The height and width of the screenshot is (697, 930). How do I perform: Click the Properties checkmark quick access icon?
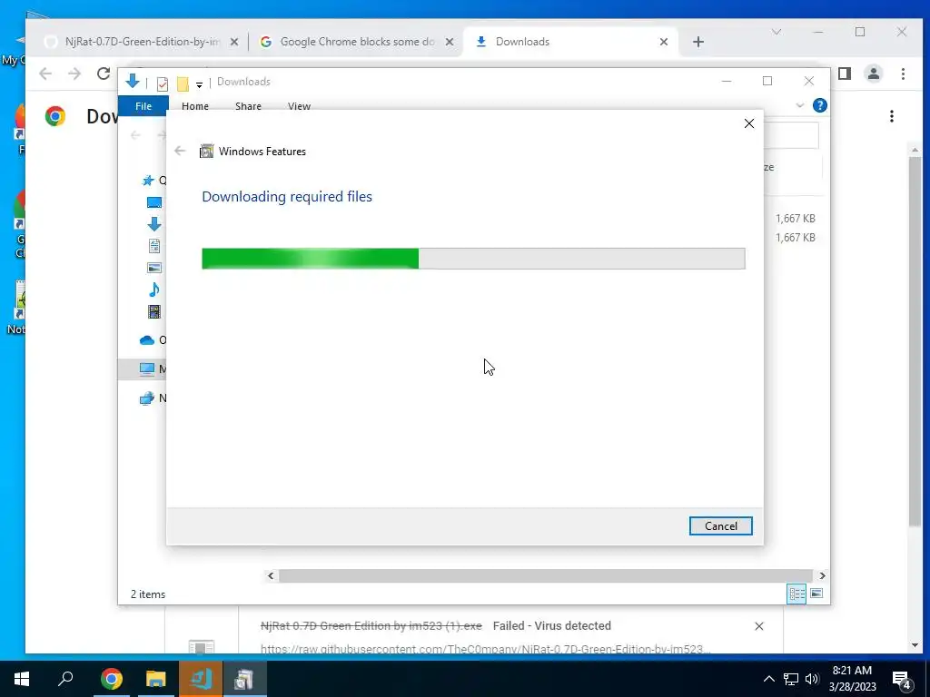[x=162, y=83]
